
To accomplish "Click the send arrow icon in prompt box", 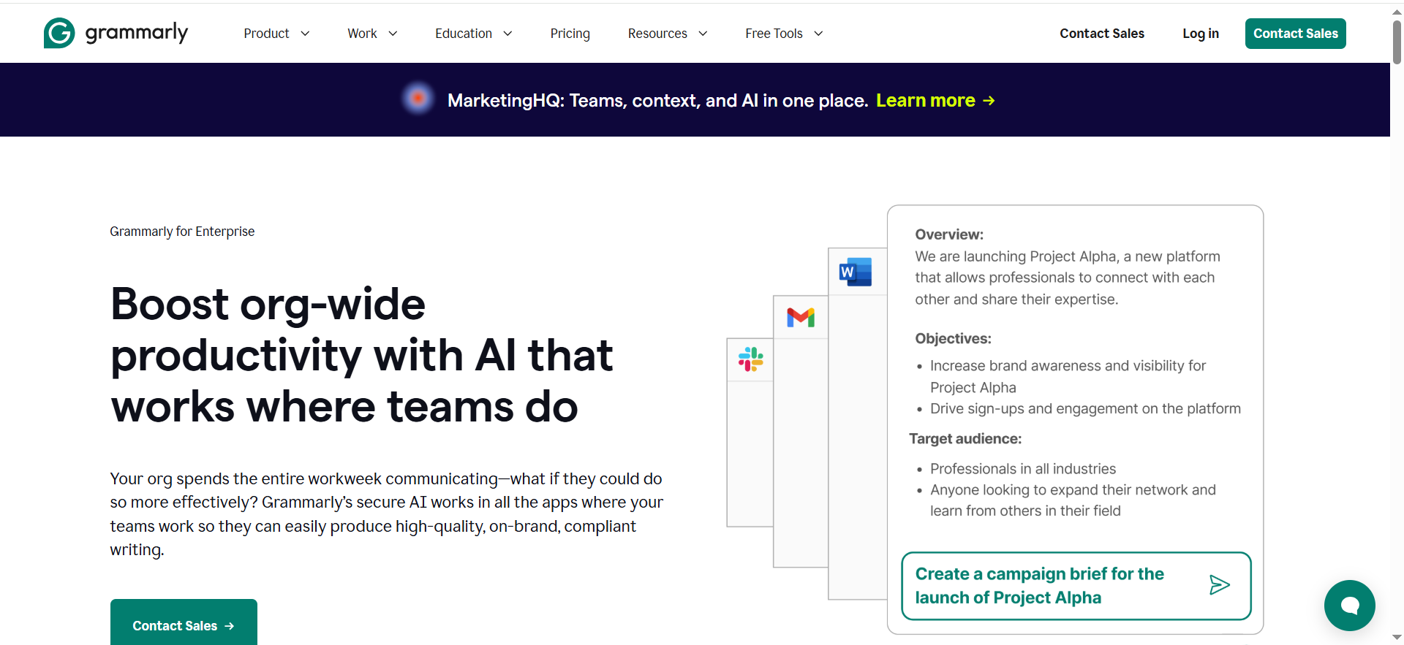I will (x=1219, y=585).
